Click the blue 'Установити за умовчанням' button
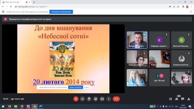Viewport: 194px width, 109px height. [x=61, y=12]
